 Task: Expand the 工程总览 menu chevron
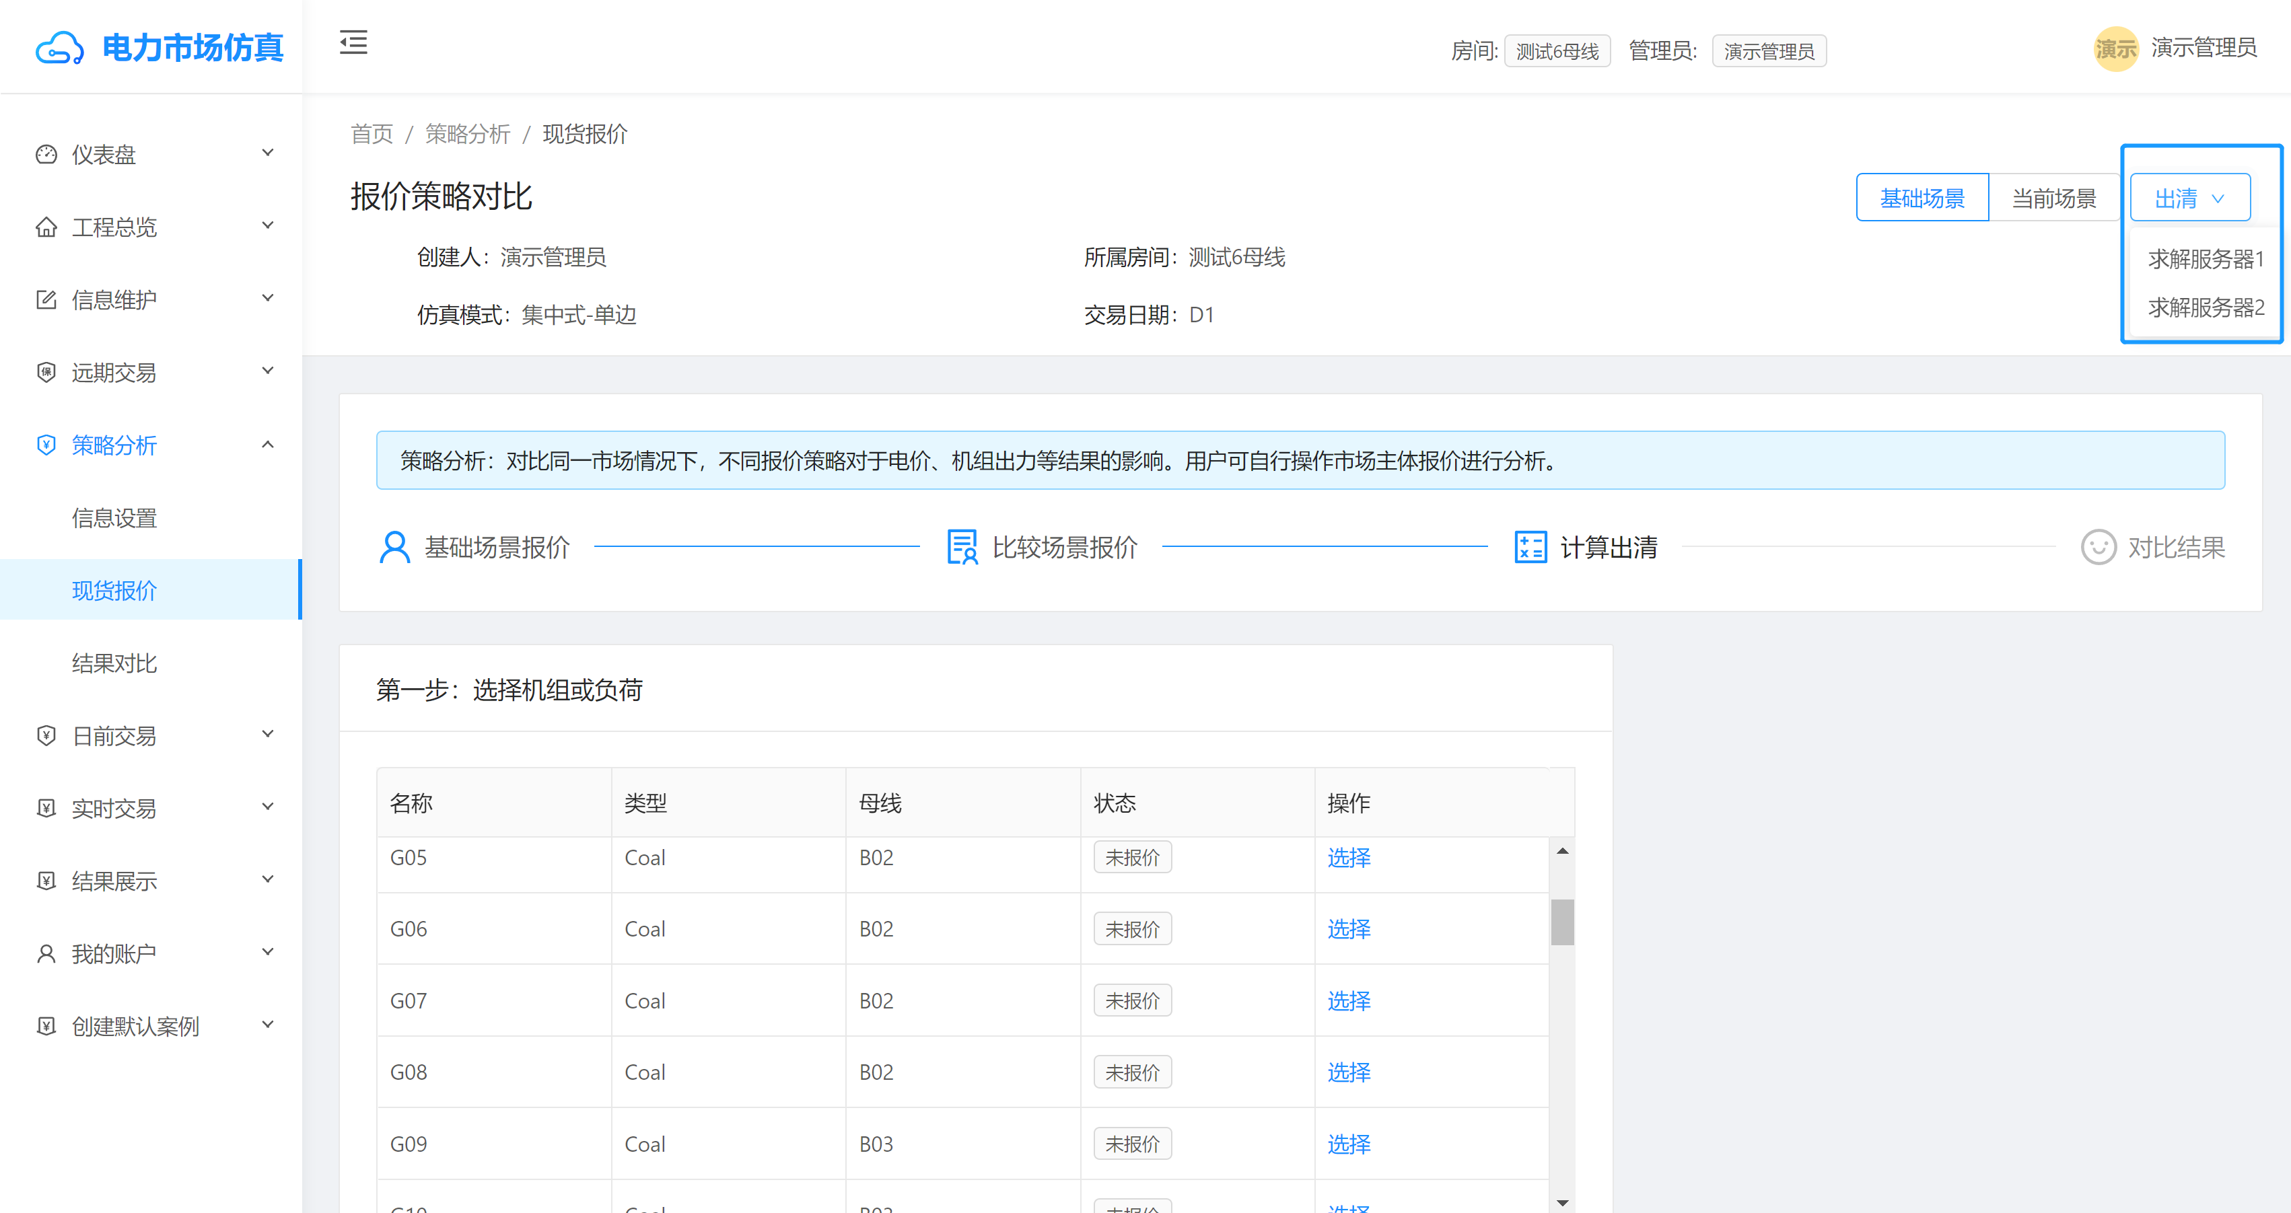tap(268, 226)
